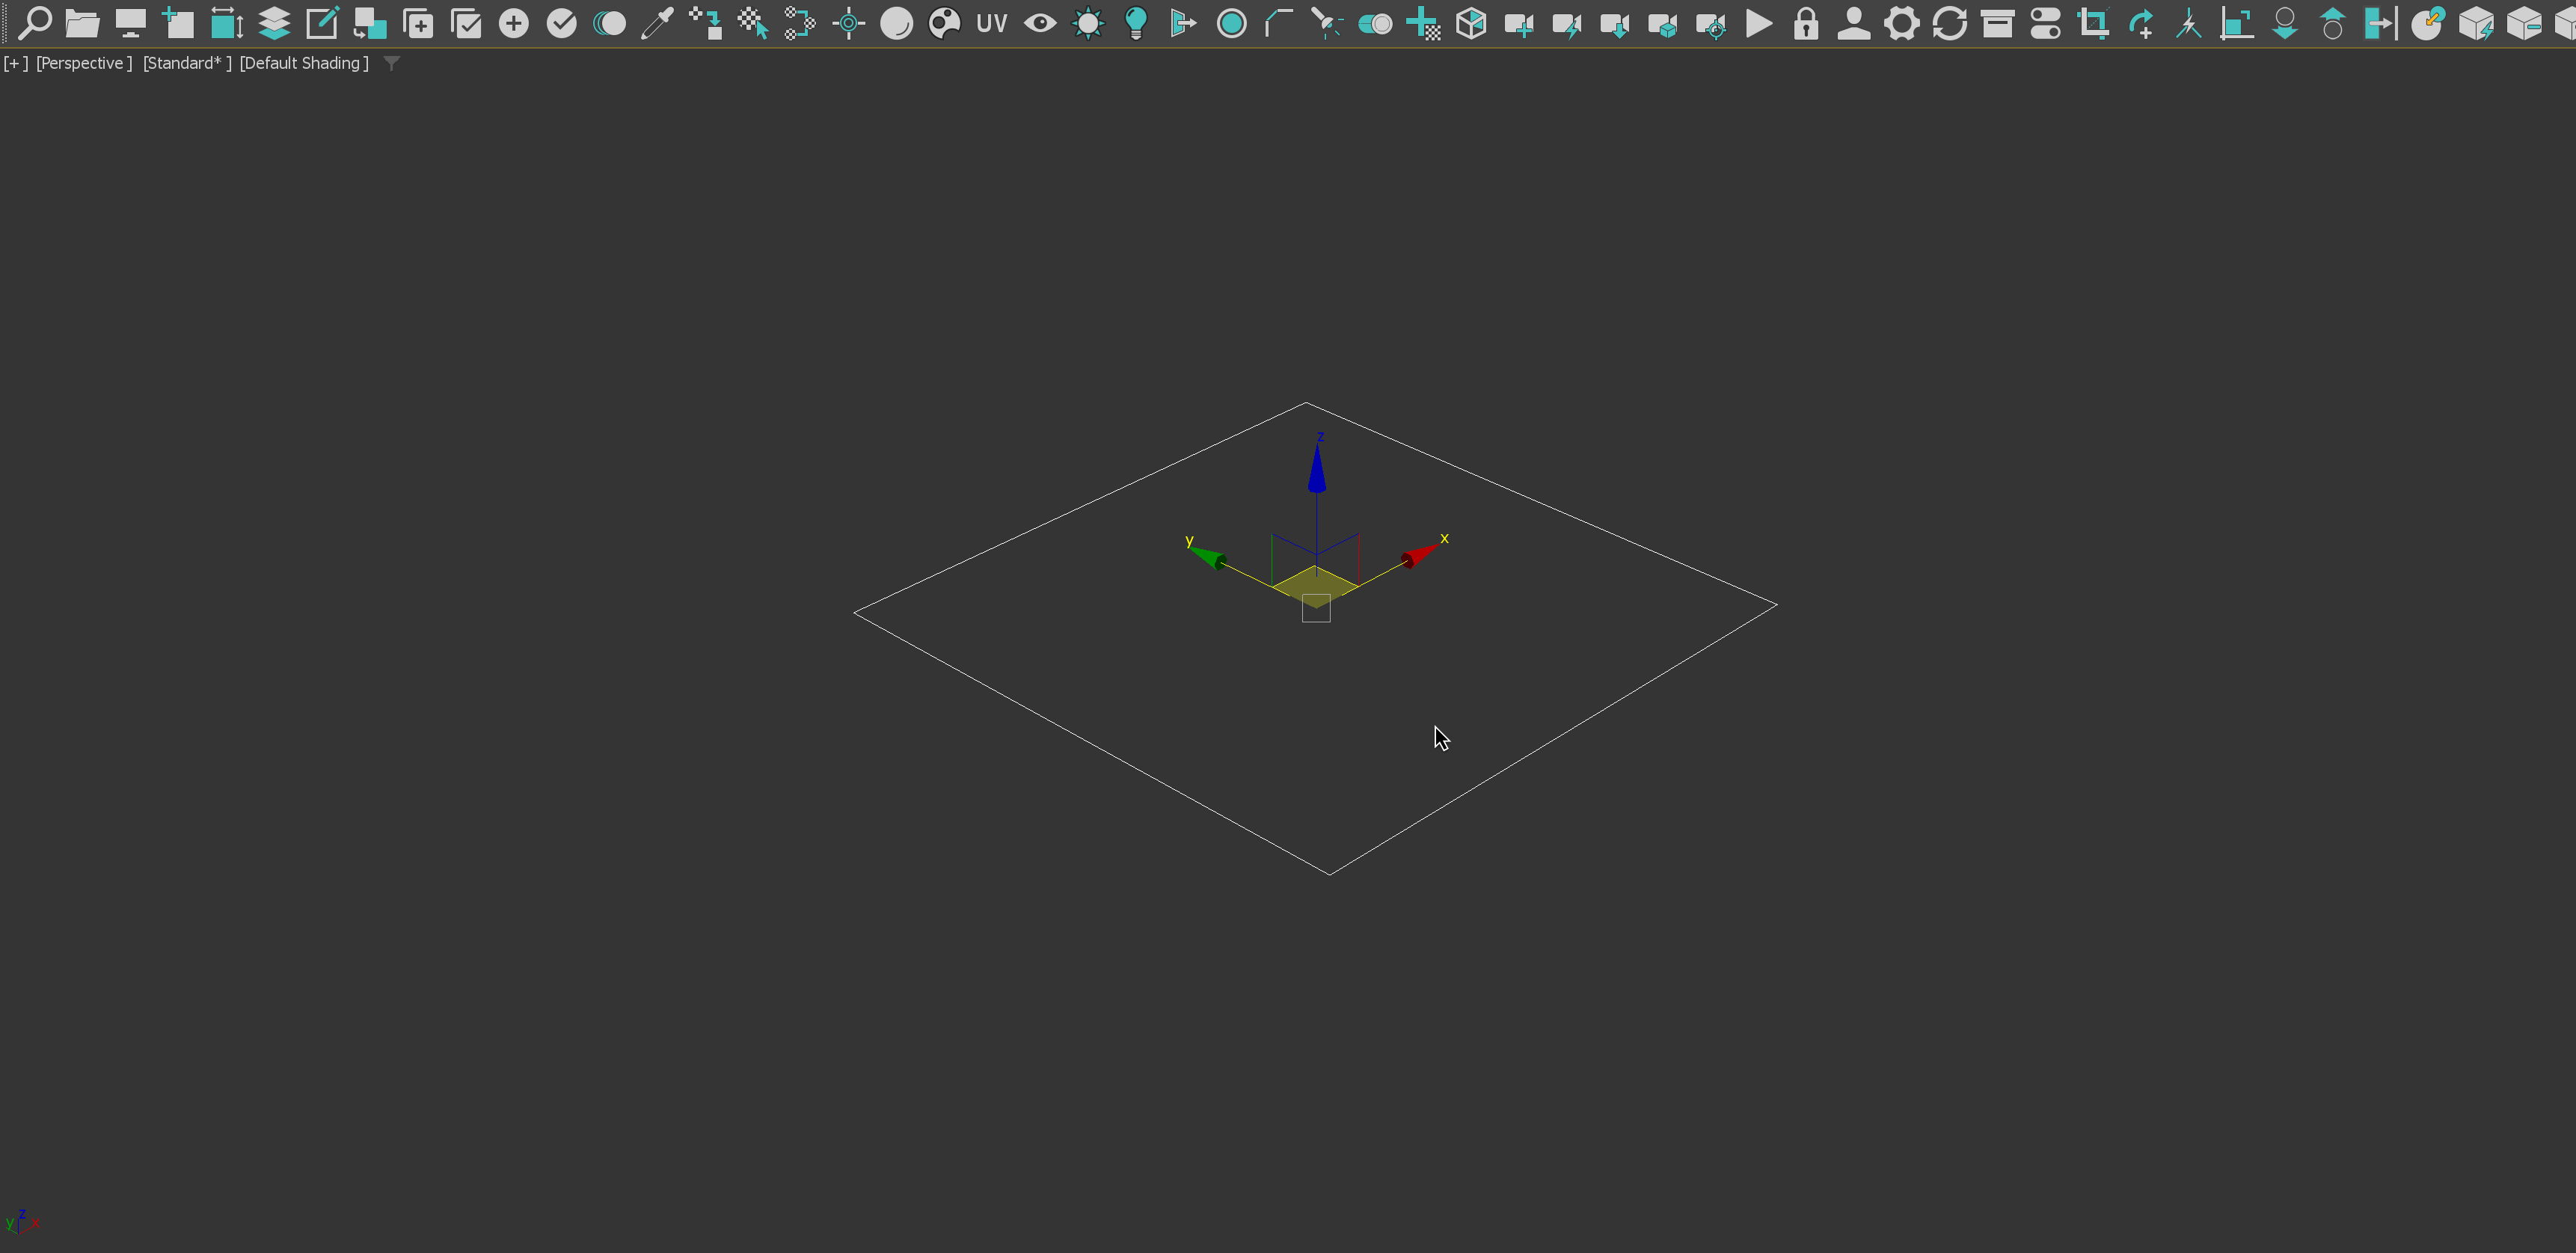The width and height of the screenshot is (2576, 1253).
Task: Click the circled plus icon
Action: coord(514,22)
